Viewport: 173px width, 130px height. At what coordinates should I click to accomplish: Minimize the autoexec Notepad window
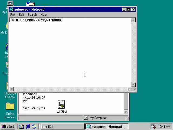pos(124,9)
